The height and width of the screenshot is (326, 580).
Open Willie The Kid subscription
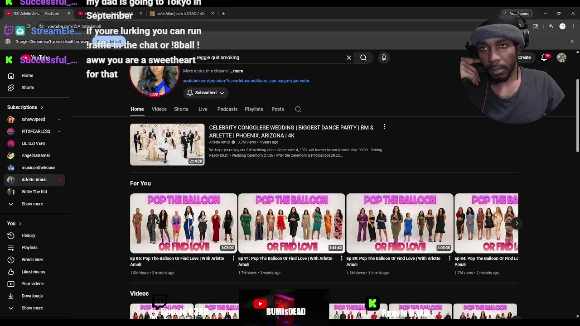34,192
